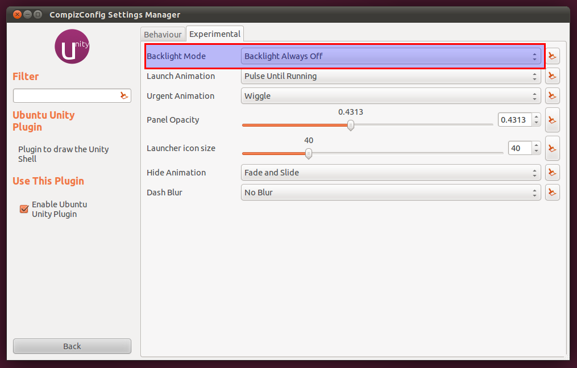Screen dimensions: 577x368
Task: Reset Dash Blur using its broom icon
Action: 552,193
